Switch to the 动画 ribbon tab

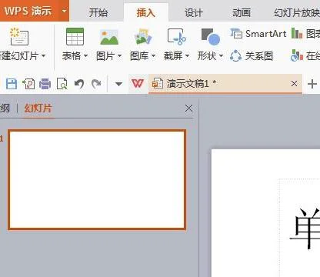click(242, 12)
